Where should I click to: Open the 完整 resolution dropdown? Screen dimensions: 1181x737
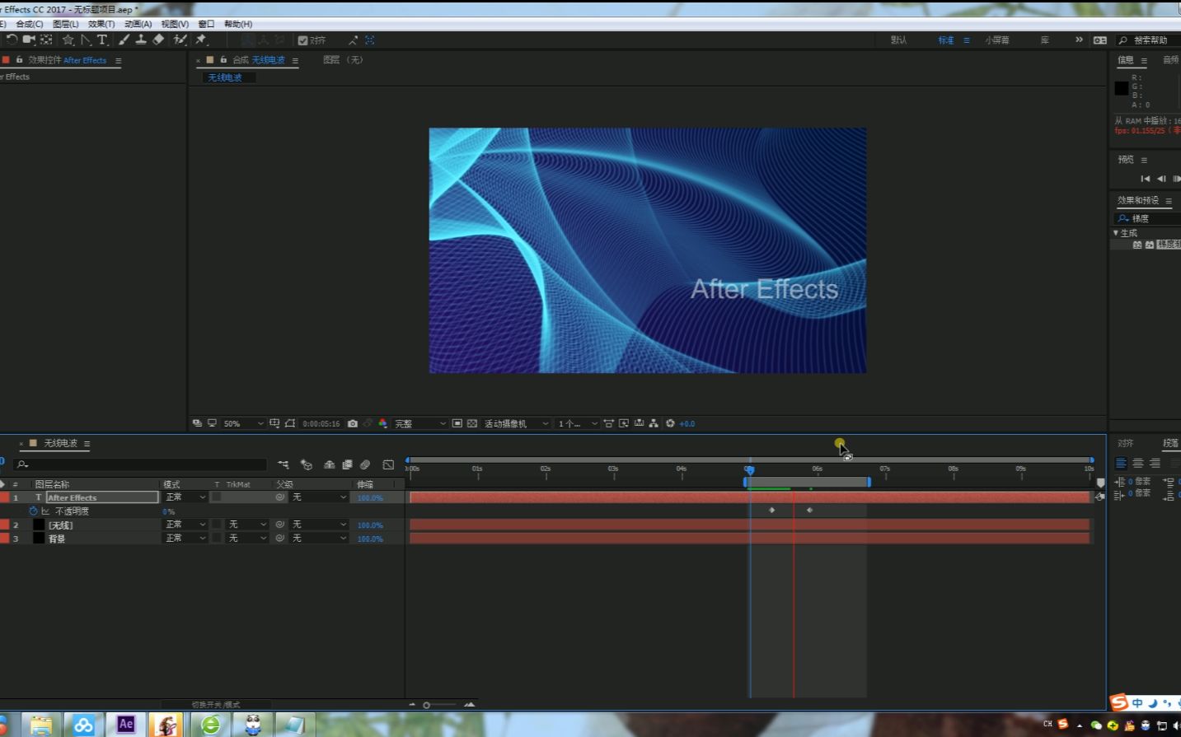(420, 423)
